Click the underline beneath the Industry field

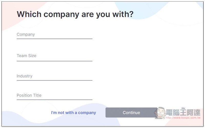tap(55, 80)
